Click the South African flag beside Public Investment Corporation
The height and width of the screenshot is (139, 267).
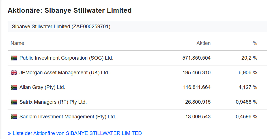click(x=14, y=58)
